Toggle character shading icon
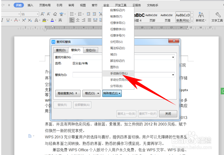This screenshot has width=224, height=155. coord(60,20)
